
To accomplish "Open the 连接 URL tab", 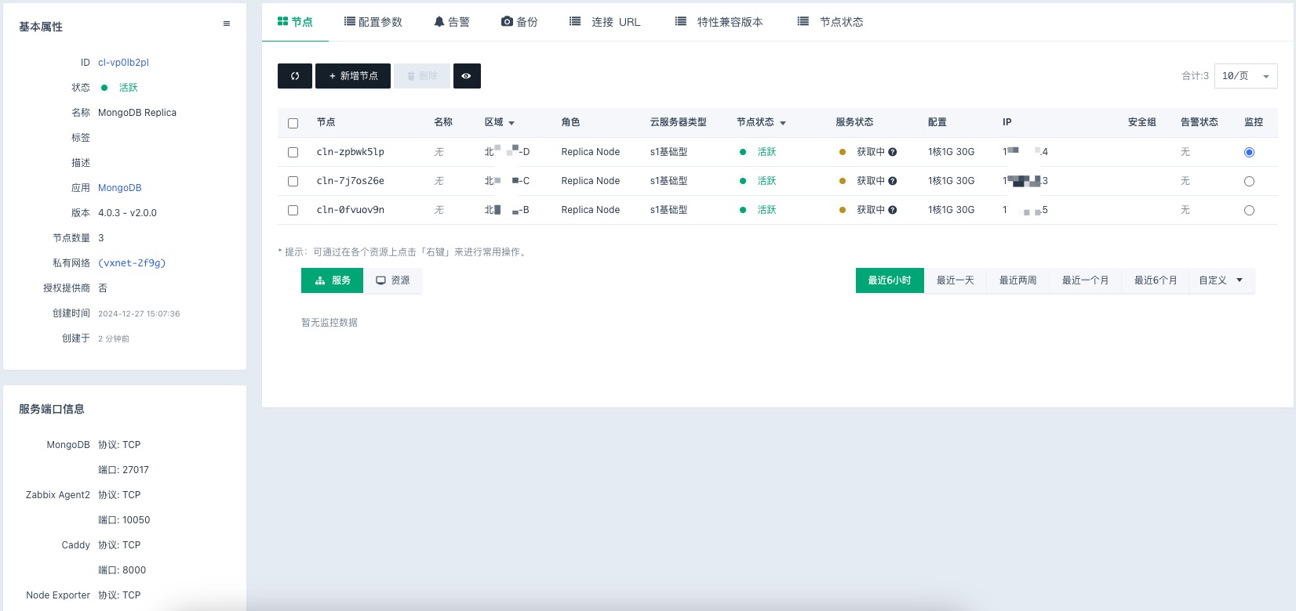I will tap(605, 22).
